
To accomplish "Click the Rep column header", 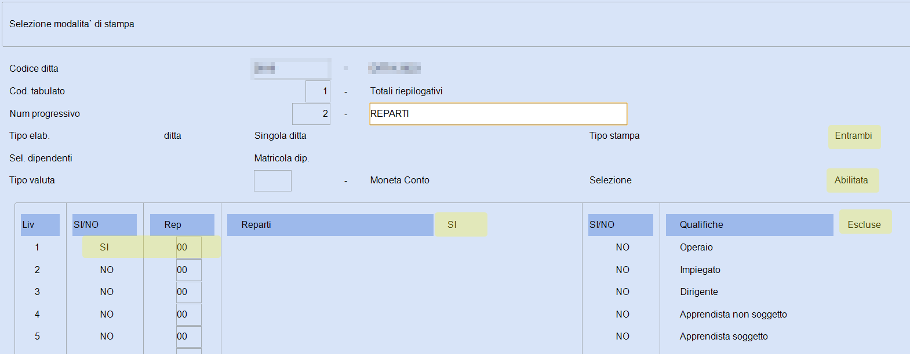I will pyautogui.click(x=182, y=225).
